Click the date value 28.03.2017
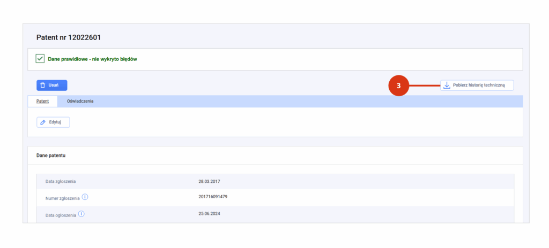 (210, 182)
